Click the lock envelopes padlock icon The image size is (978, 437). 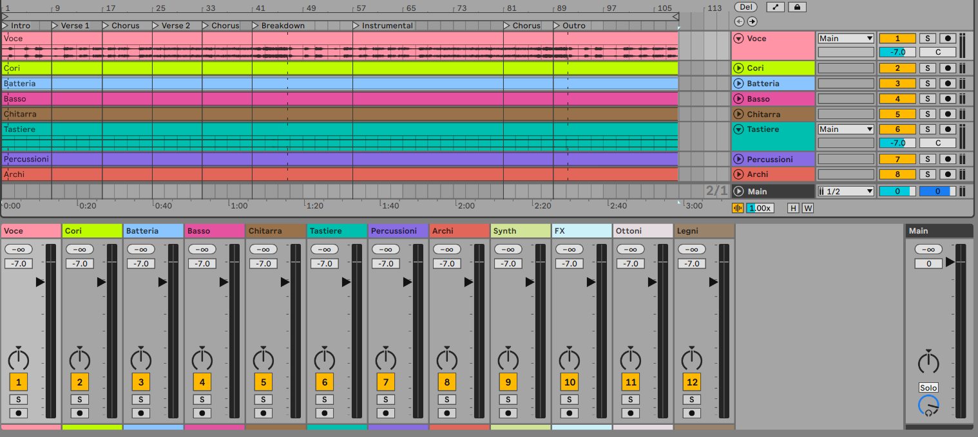click(x=797, y=7)
